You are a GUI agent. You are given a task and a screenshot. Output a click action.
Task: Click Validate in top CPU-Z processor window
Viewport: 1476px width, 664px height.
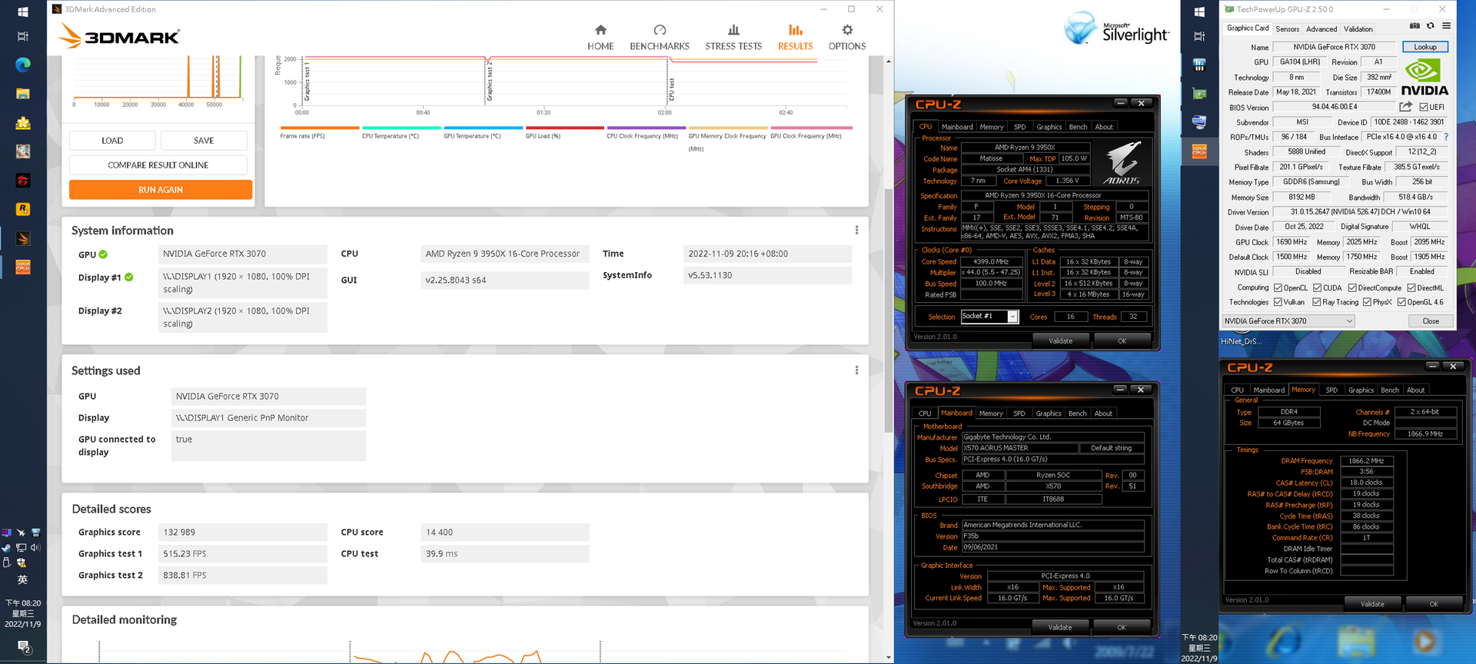(1061, 340)
